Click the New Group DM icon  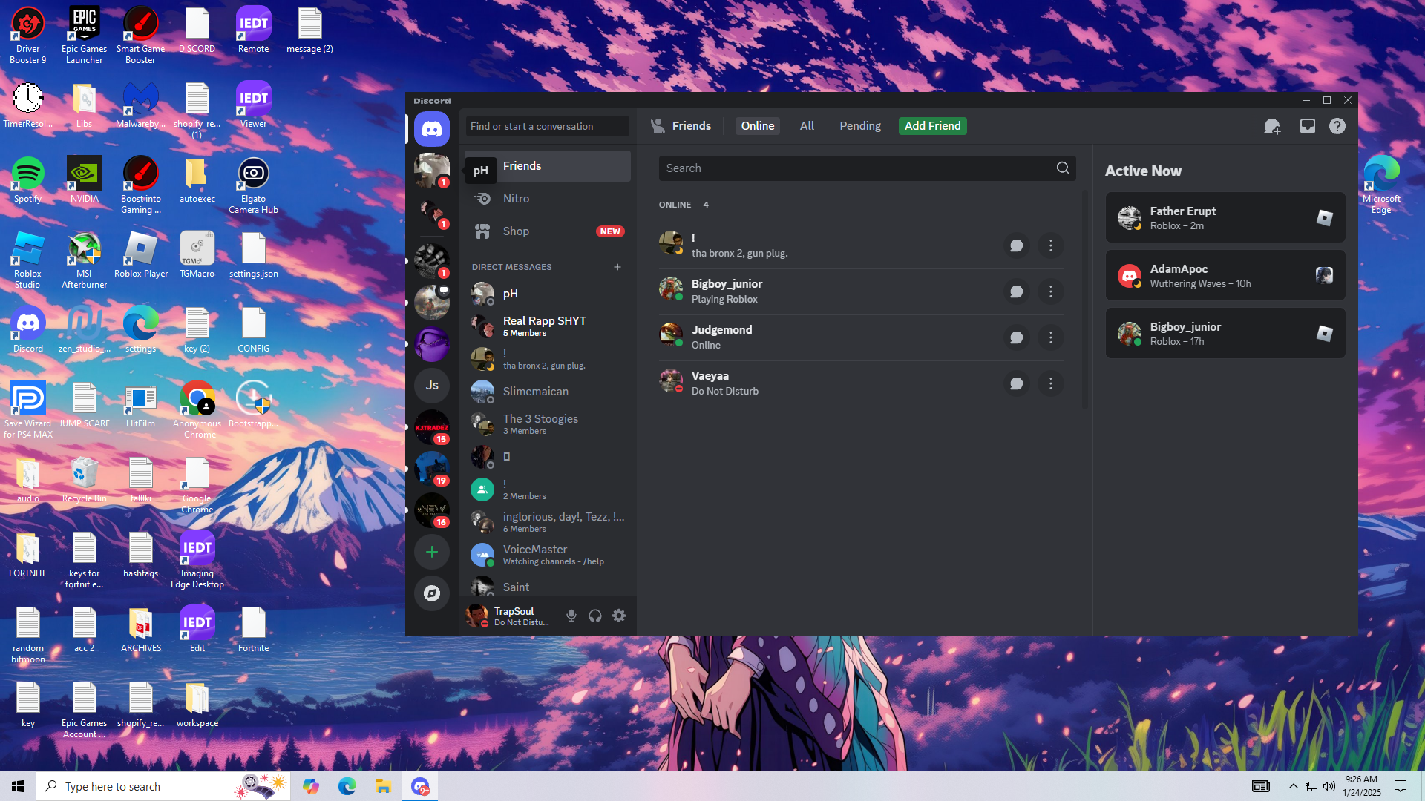pyautogui.click(x=1272, y=126)
